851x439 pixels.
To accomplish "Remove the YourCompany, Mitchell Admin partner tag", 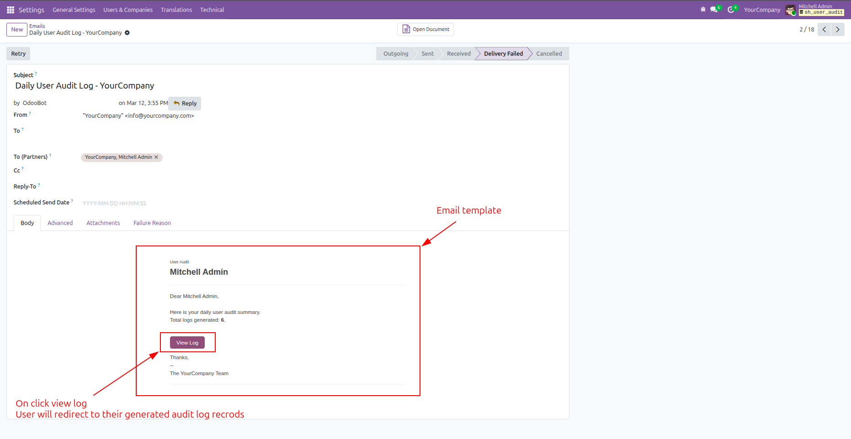I will (156, 157).
